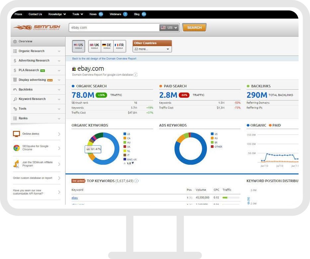Open the Knowledge menu
Screen dimensions: 310x259
click(x=57, y=14)
